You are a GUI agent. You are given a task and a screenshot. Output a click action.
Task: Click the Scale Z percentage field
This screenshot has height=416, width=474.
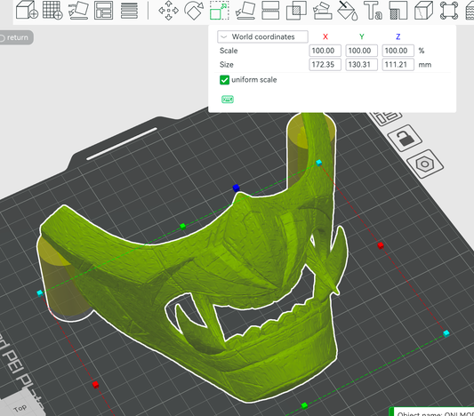click(x=398, y=51)
